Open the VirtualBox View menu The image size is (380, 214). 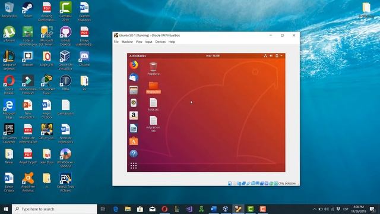pyautogui.click(x=139, y=42)
